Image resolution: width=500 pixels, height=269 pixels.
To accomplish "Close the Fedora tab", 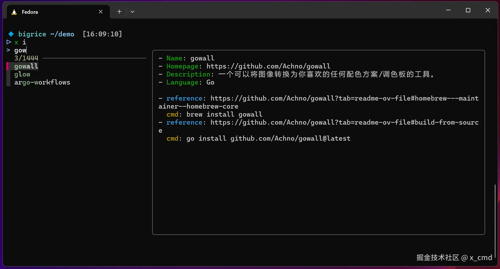I will click(101, 12).
